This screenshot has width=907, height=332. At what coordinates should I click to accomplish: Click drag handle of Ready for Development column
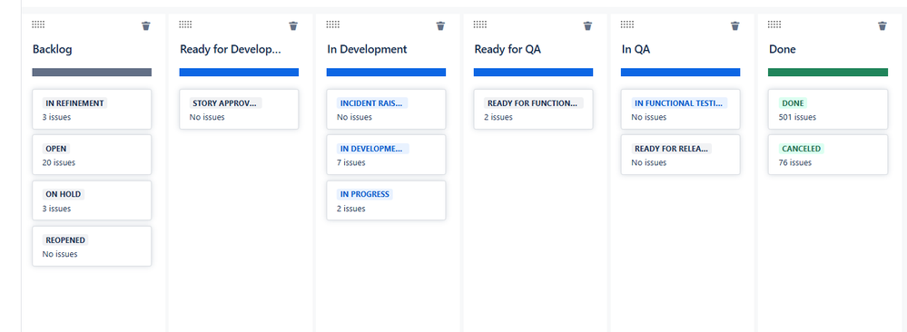(x=186, y=24)
